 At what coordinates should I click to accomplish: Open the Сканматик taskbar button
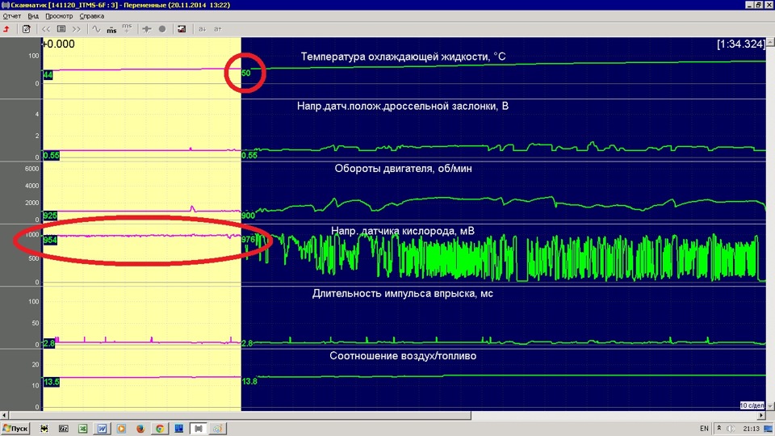pos(199,429)
